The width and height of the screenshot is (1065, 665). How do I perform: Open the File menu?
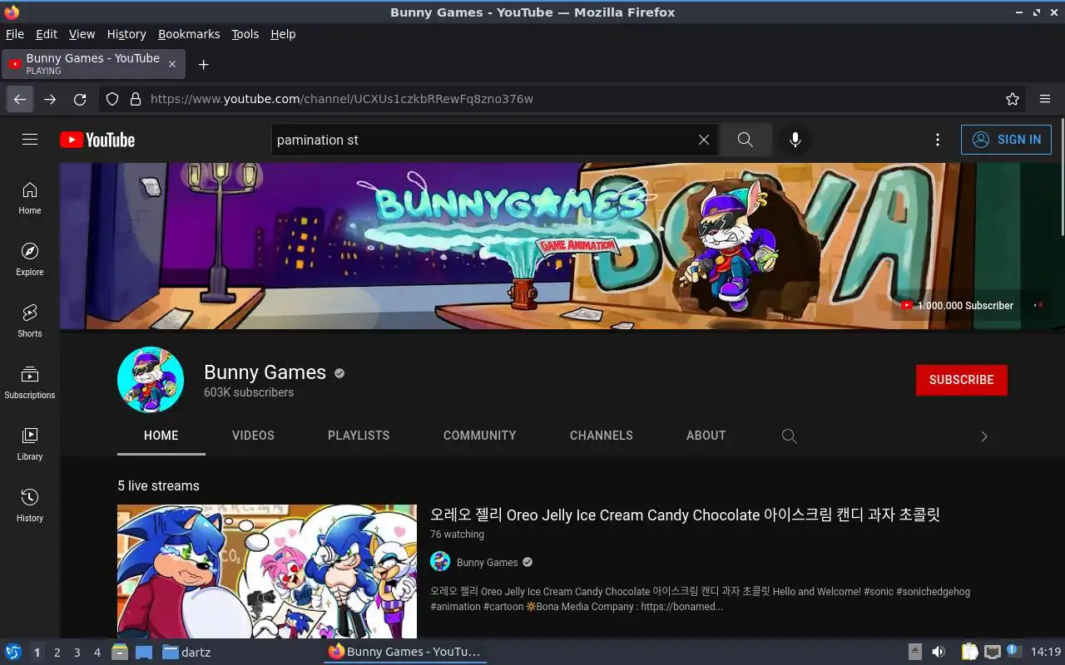click(x=15, y=34)
